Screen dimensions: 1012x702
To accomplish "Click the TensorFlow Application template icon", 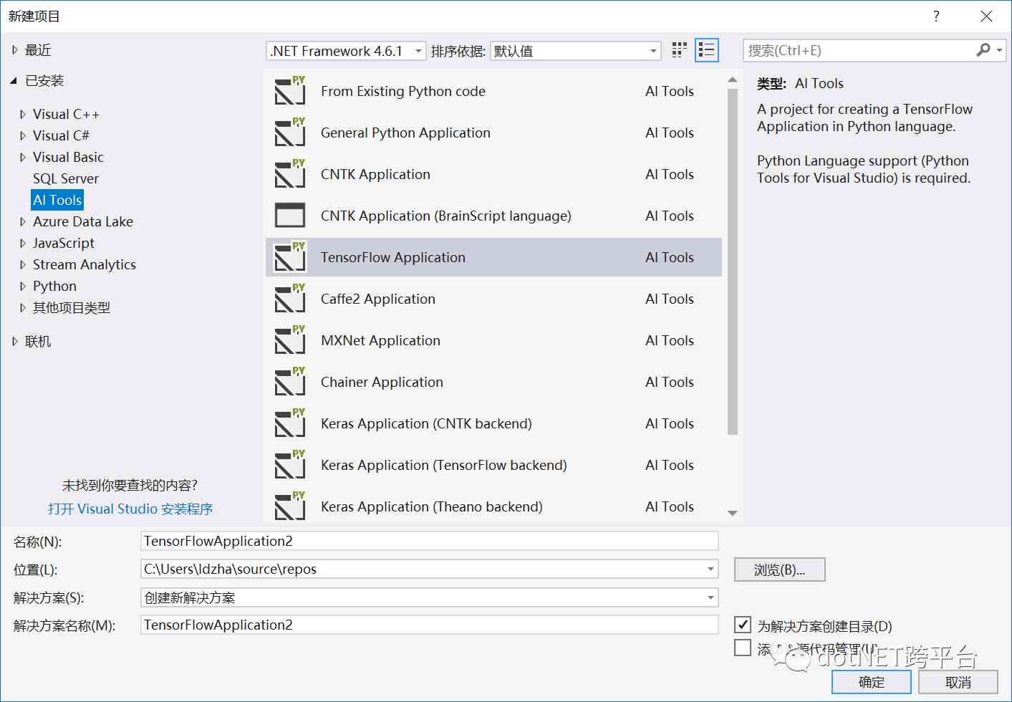I will (x=290, y=257).
